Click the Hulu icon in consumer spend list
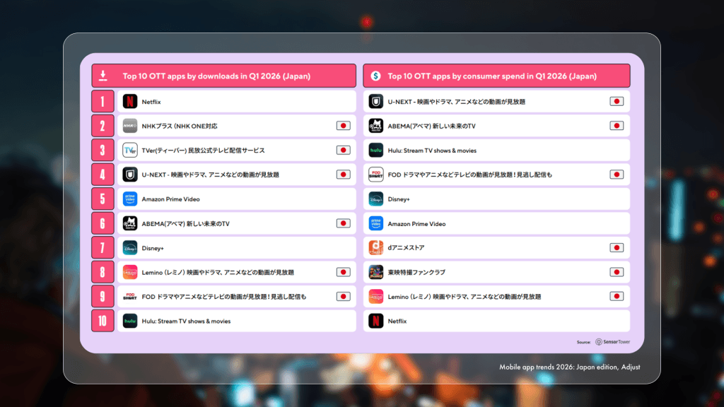The width and height of the screenshot is (724, 407). click(376, 150)
